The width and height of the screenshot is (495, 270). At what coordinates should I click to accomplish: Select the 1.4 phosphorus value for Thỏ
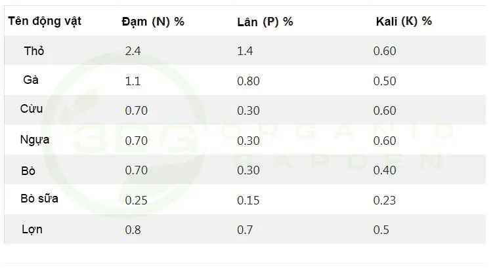(x=244, y=51)
